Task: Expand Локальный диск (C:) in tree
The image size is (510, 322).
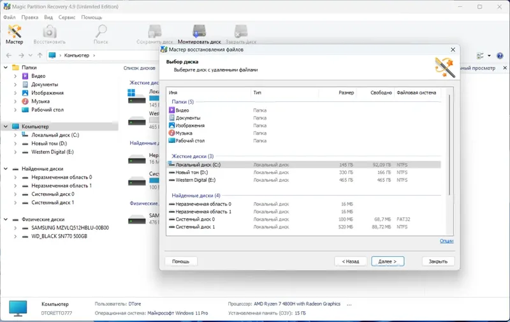Action: pyautogui.click(x=15, y=135)
